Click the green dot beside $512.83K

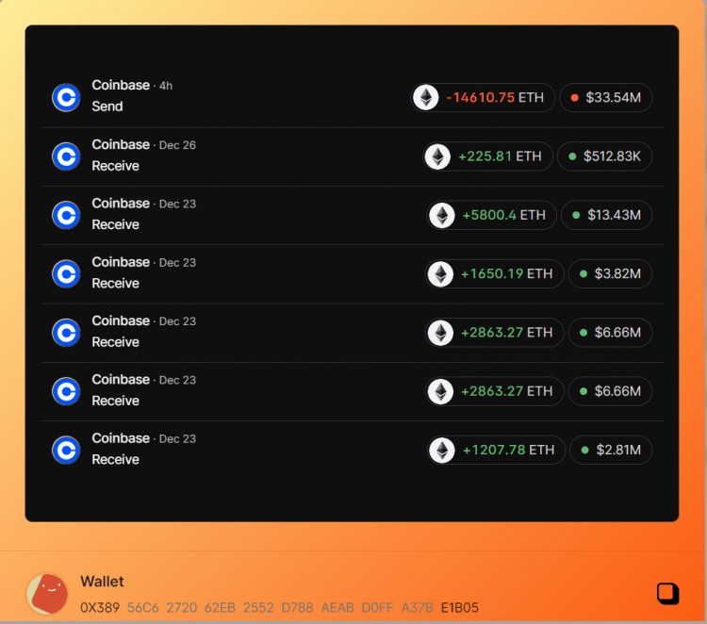tap(572, 156)
